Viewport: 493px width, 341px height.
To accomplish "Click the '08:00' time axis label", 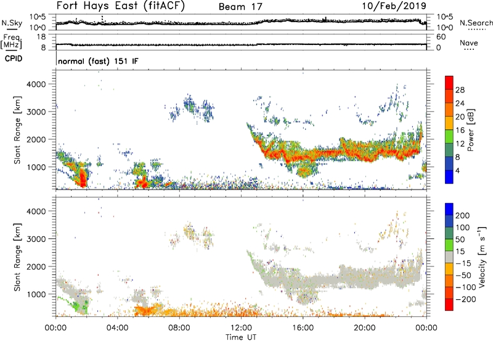I will pyautogui.click(x=179, y=328).
